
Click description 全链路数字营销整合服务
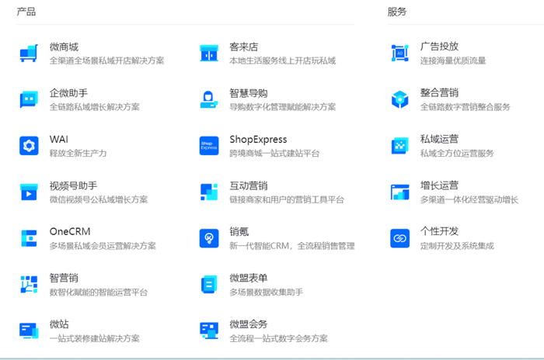(465, 107)
